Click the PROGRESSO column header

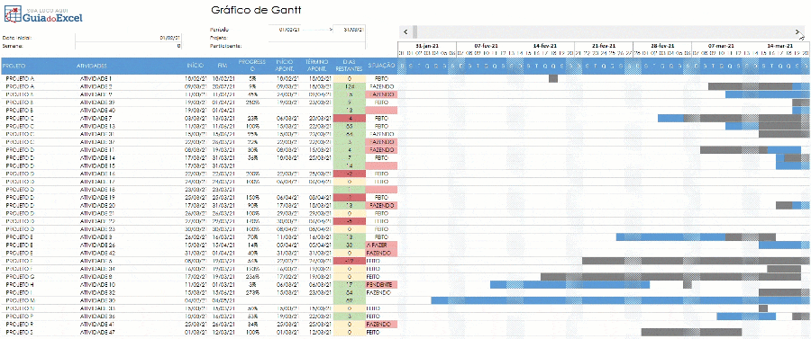[251, 65]
